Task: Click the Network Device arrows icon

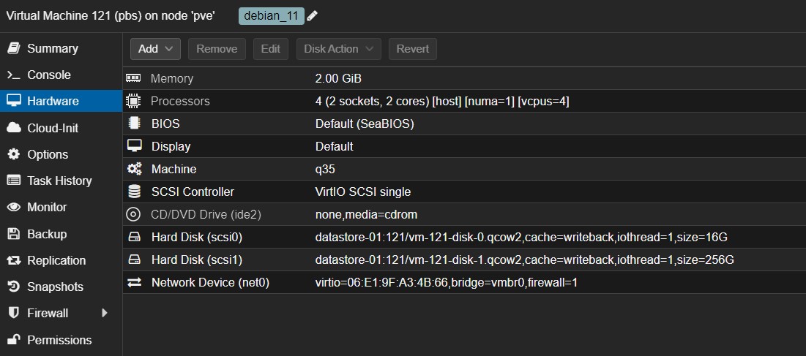Action: (134, 282)
